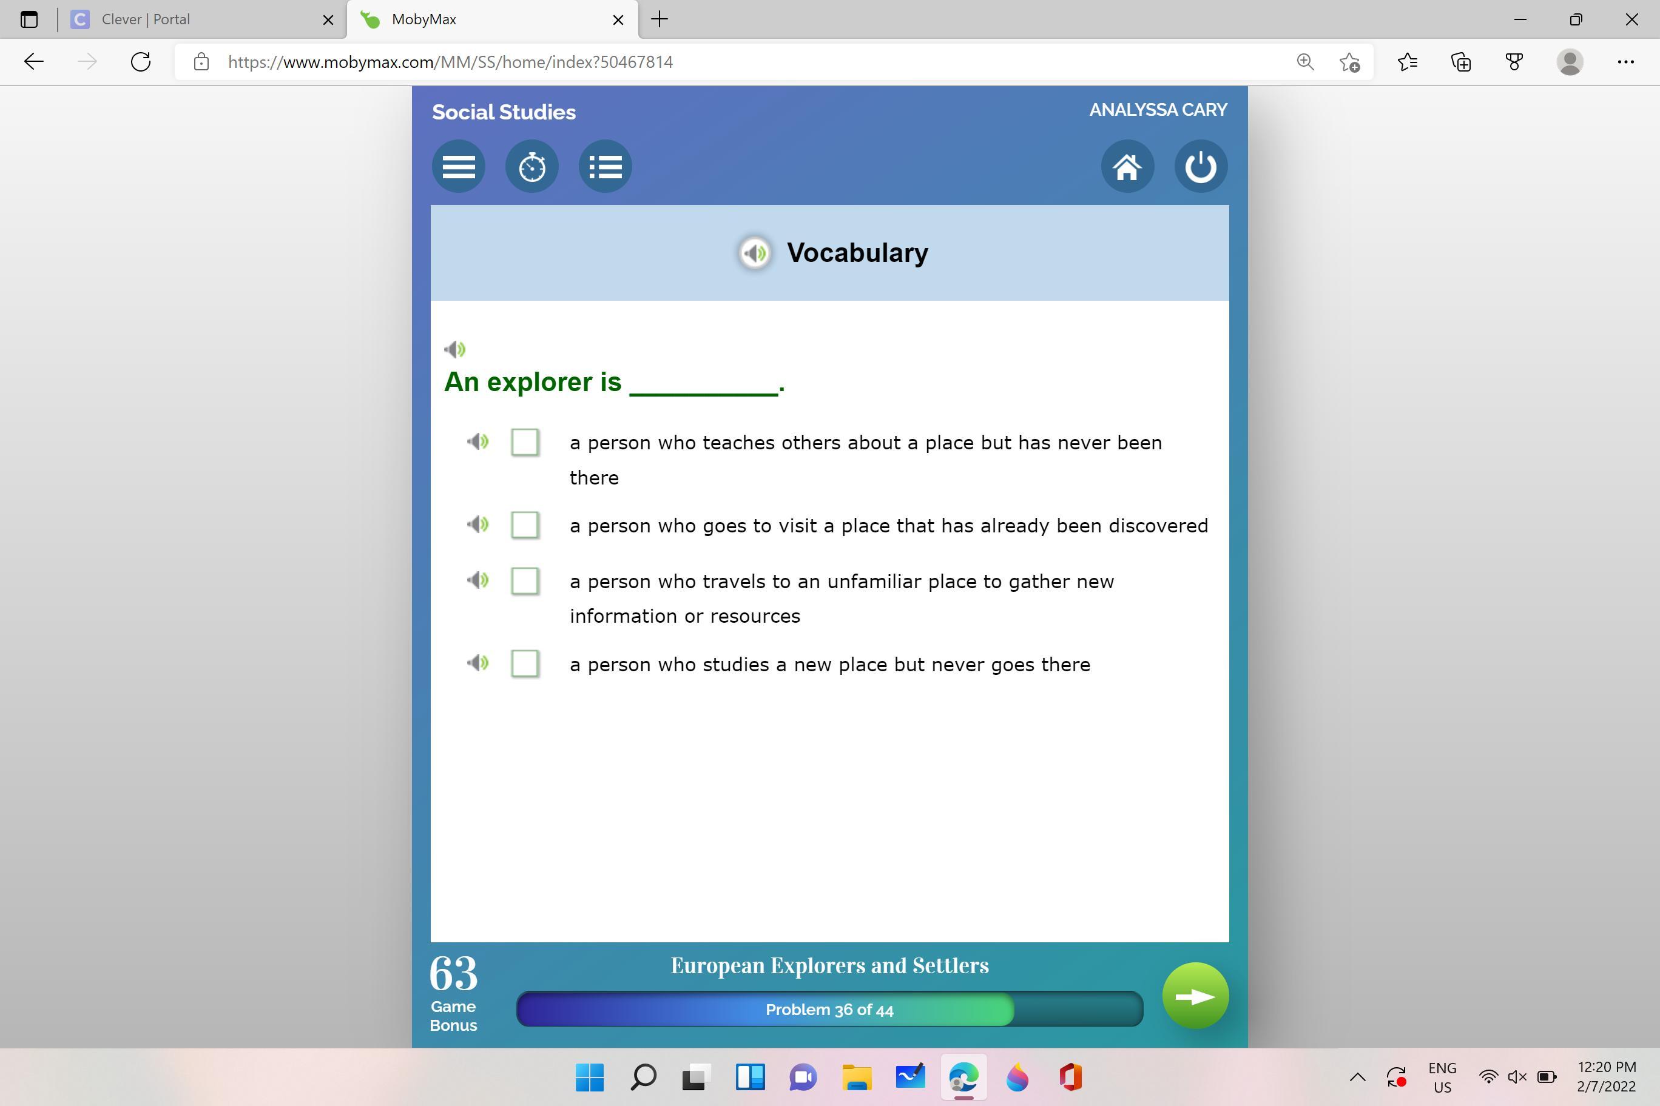
Task: Click the stopwatch timer icon
Action: (x=531, y=167)
